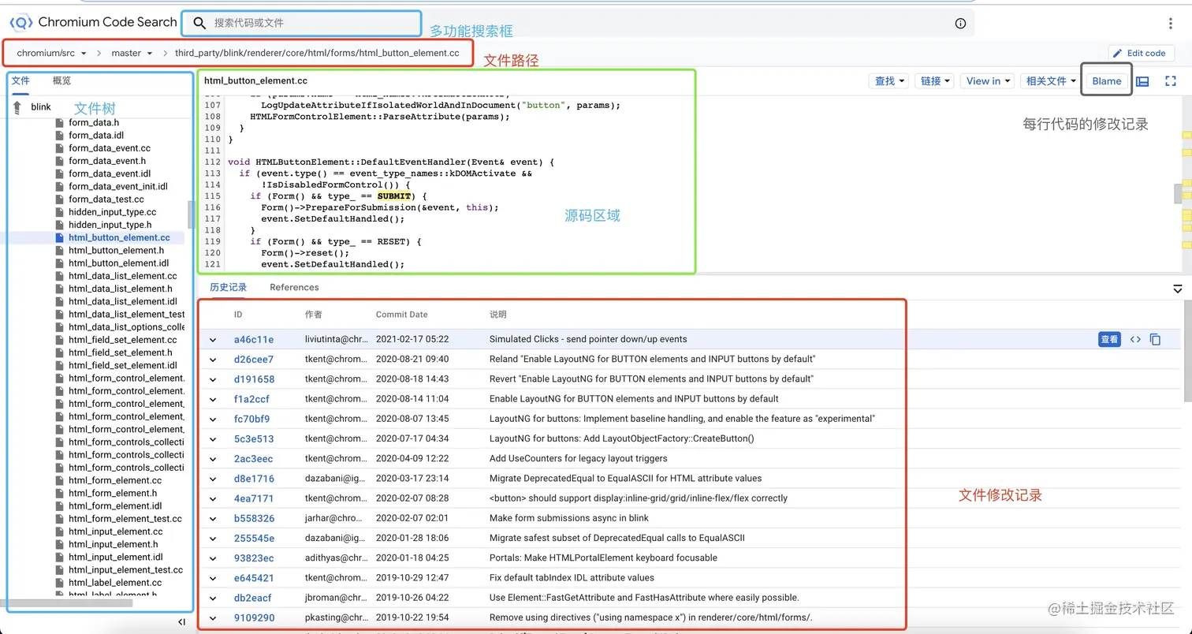
Task: Copy commit a46c11e with the copy icon
Action: 1156,340
